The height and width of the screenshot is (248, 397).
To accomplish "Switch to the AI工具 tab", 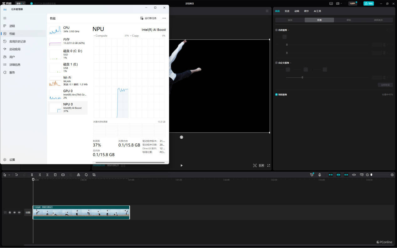I will 317,11.
